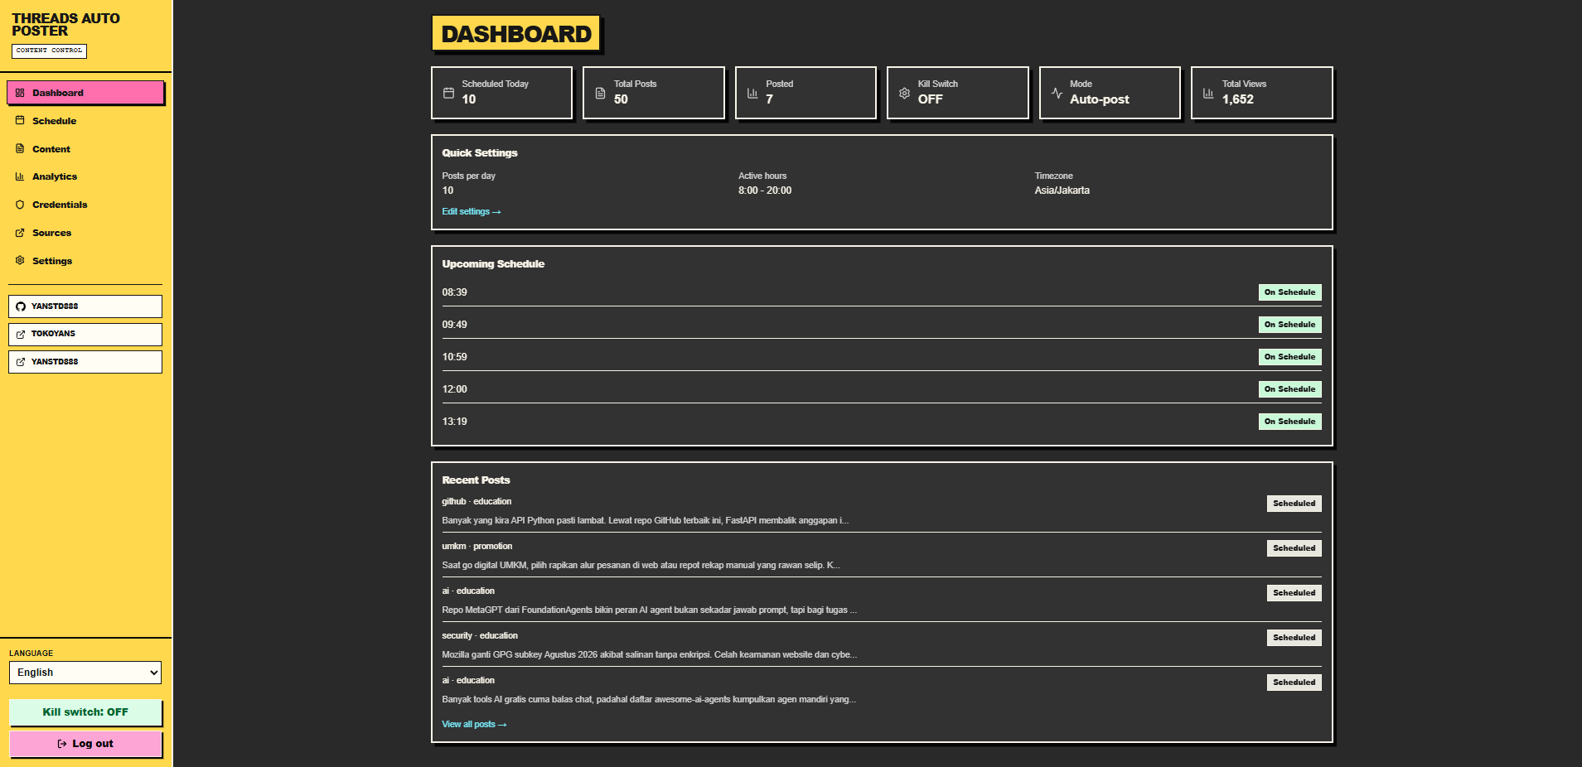Image resolution: width=1582 pixels, height=767 pixels.
Task: Click the Schedule calendar icon in sidebar
Action: coord(20,120)
